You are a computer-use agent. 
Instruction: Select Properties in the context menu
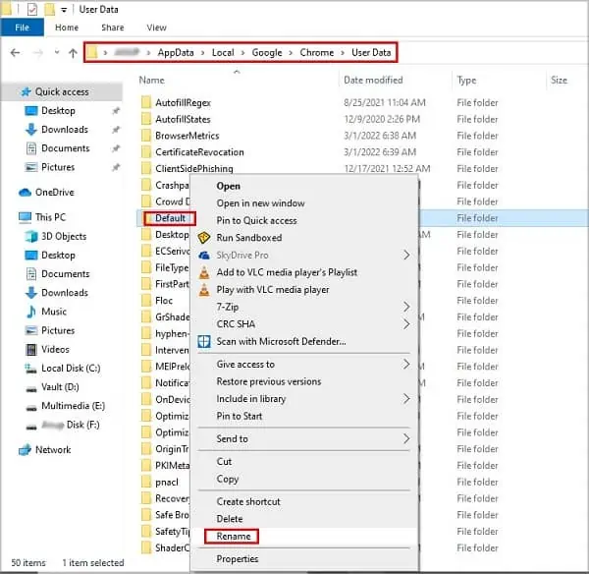click(238, 559)
